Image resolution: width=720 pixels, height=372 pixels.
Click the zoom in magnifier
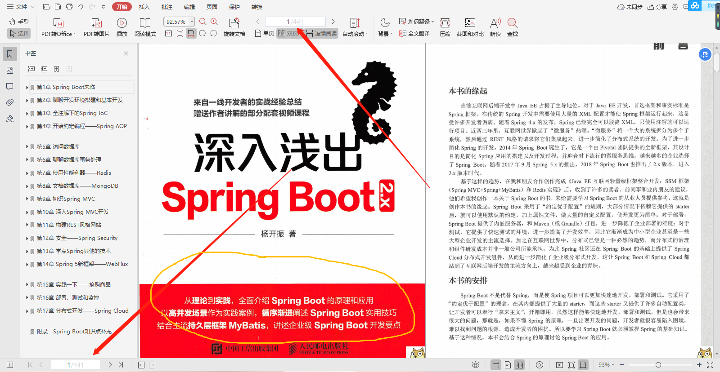coord(214,22)
